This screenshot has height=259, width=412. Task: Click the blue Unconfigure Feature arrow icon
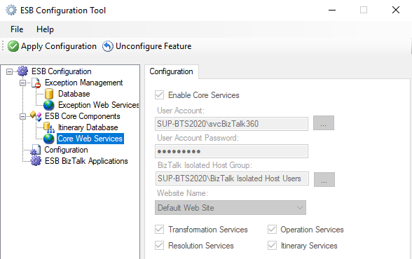pos(108,46)
